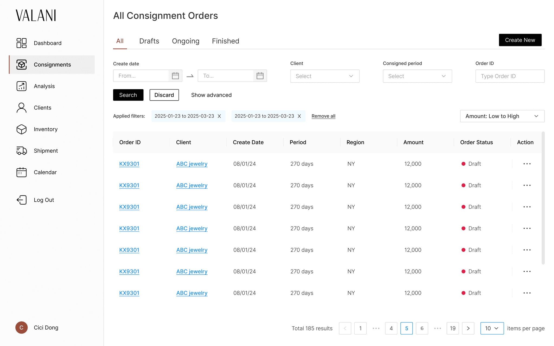Screen dimensions: 554x346
Task: Focus the Type Order ID input field
Action: pyautogui.click(x=510, y=76)
